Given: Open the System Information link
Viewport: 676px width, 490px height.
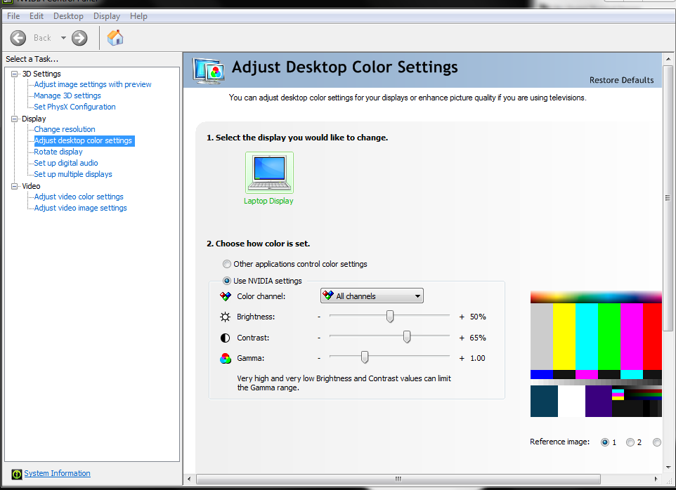Looking at the screenshot, I should coord(58,473).
